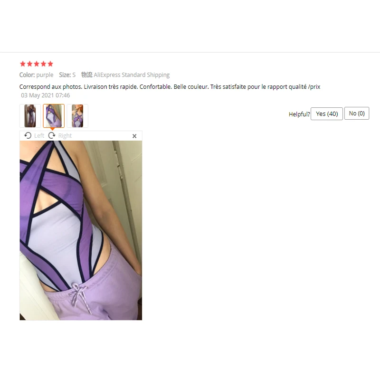Click the enlarged purple swimsuit photo
Image resolution: width=380 pixels, height=380 pixels.
(x=81, y=230)
